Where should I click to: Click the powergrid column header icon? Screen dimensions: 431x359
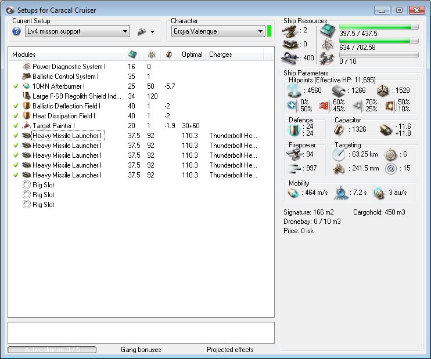click(x=152, y=55)
